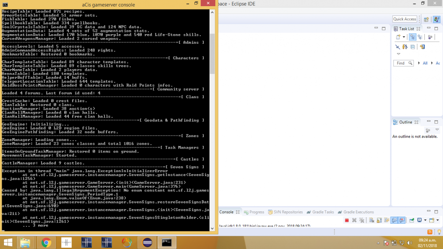
Task: Open the Java perspective button
Action: click(x=437, y=19)
